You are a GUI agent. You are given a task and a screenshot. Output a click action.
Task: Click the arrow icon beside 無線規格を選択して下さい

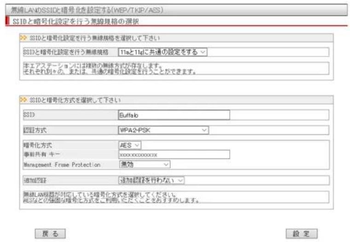pyautogui.click(x=23, y=38)
